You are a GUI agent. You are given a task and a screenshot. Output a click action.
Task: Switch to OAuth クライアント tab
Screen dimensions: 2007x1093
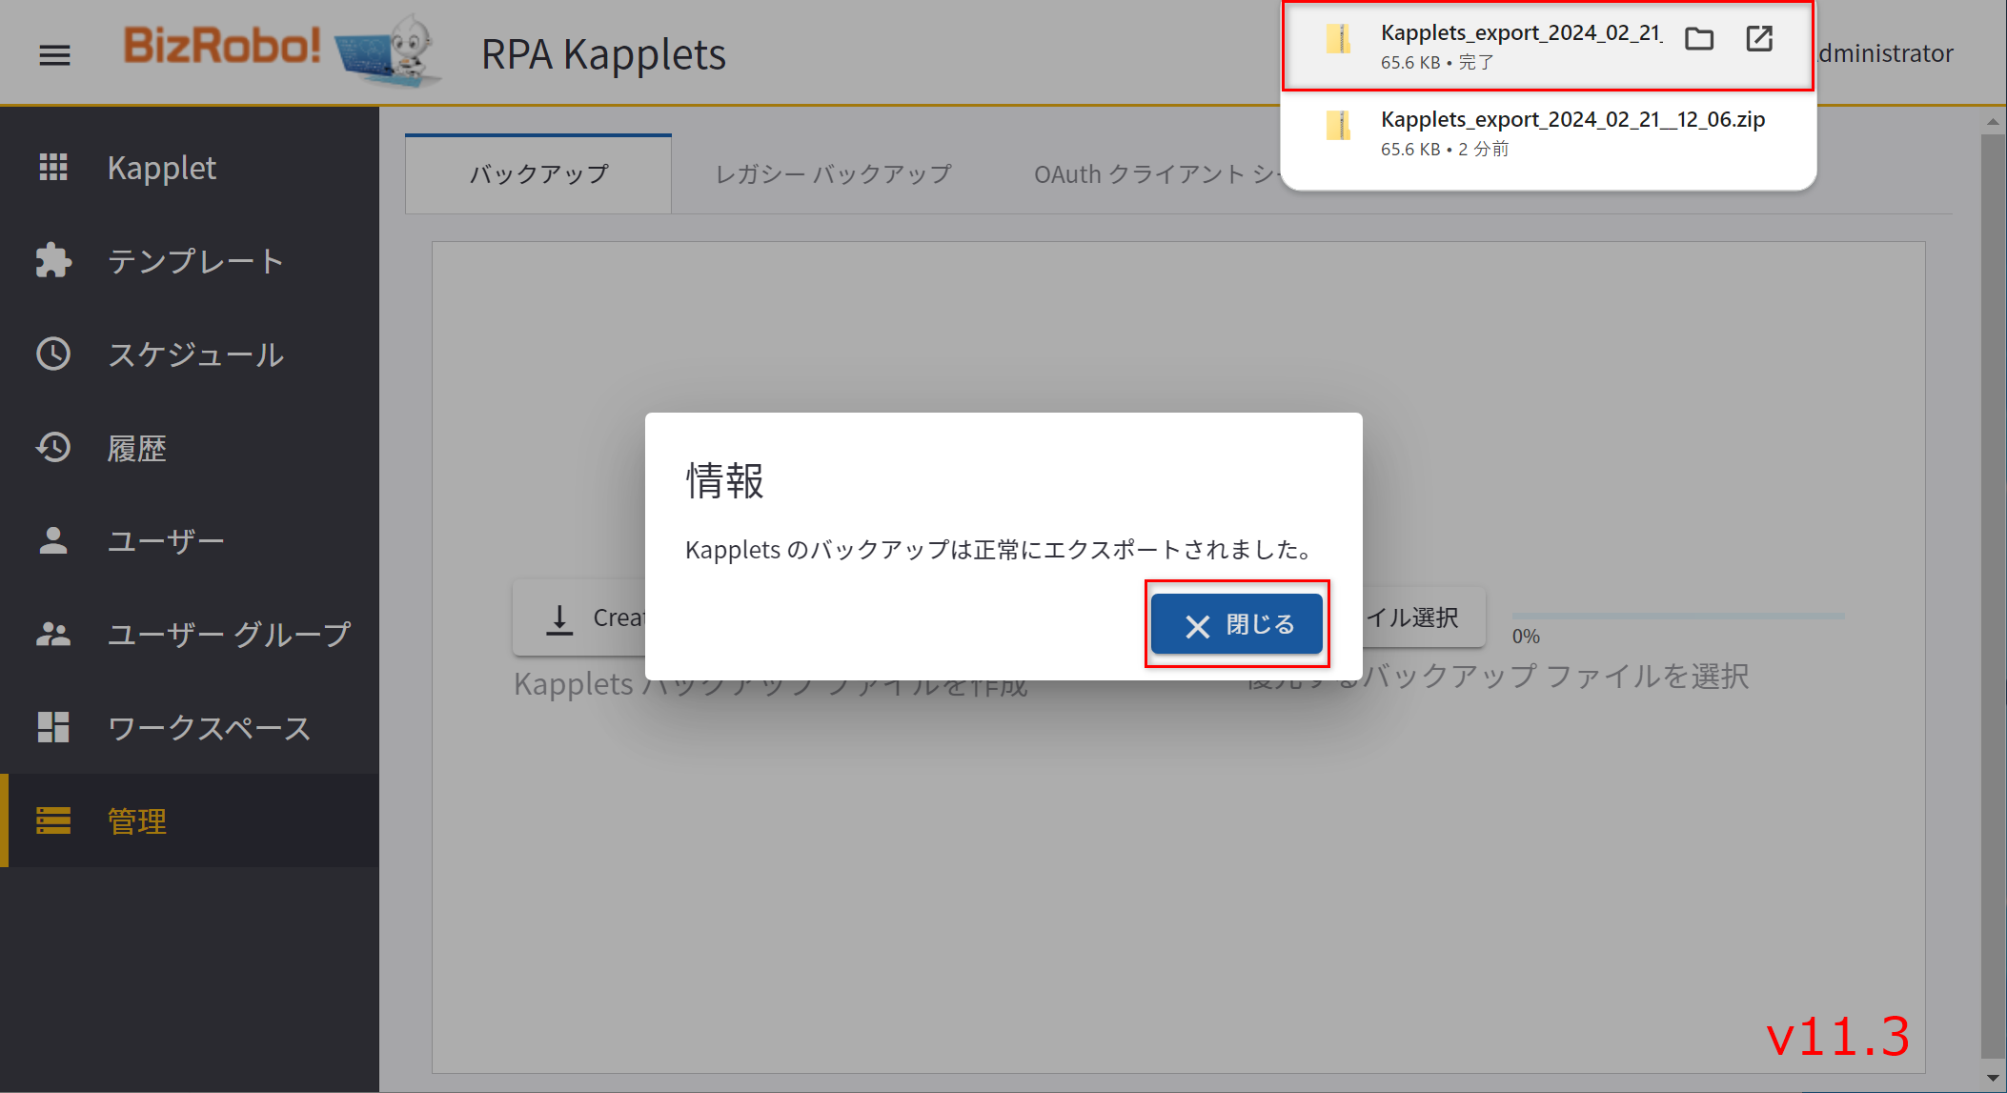coord(1156,174)
